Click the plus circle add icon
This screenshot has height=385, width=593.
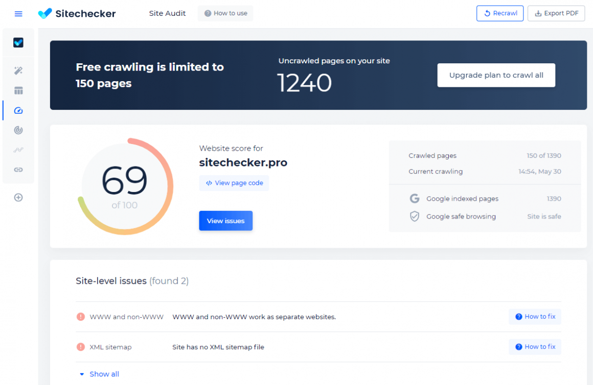tap(18, 198)
